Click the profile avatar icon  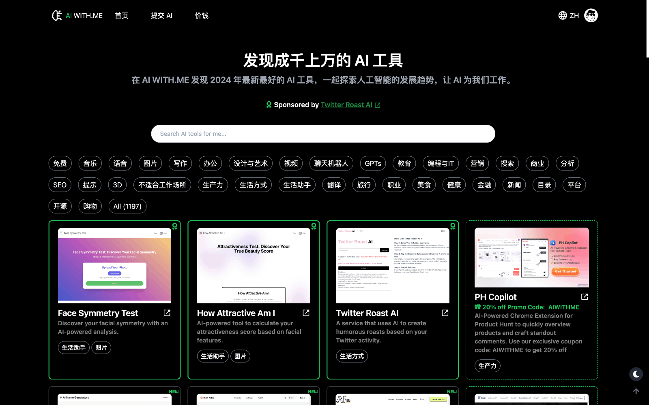point(591,15)
